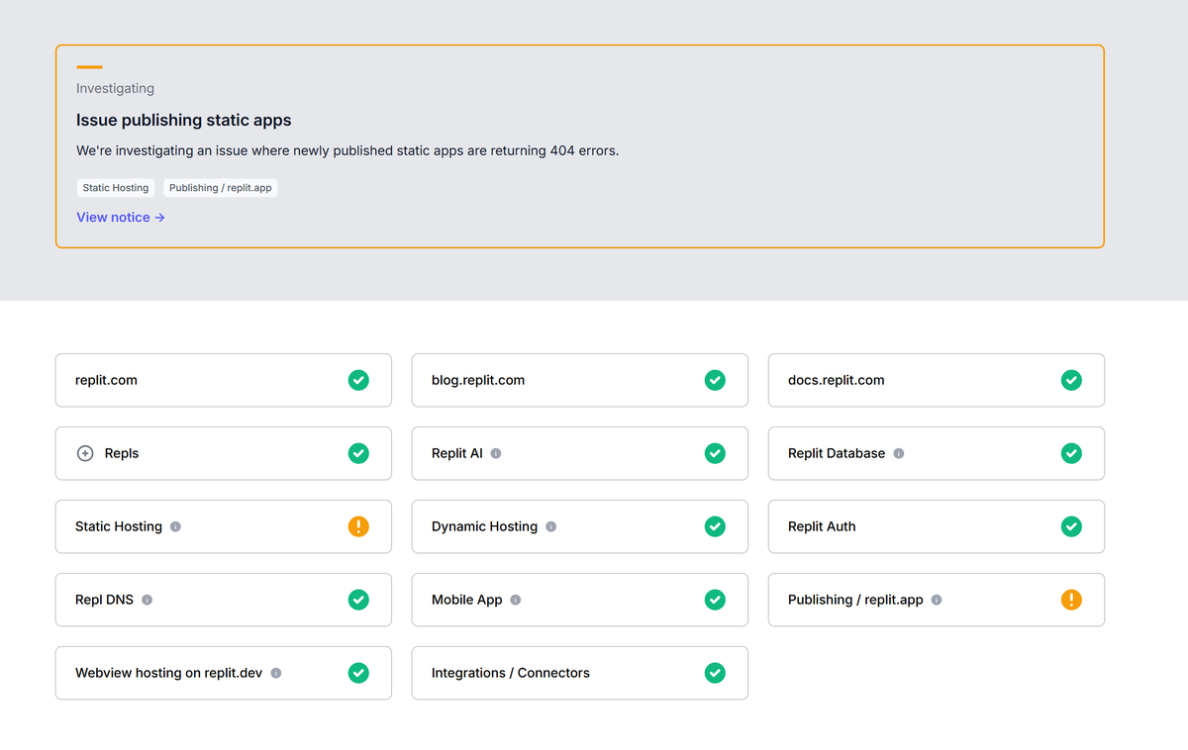Click info icon next to Static Hosting label
1188x750 pixels.
(175, 526)
